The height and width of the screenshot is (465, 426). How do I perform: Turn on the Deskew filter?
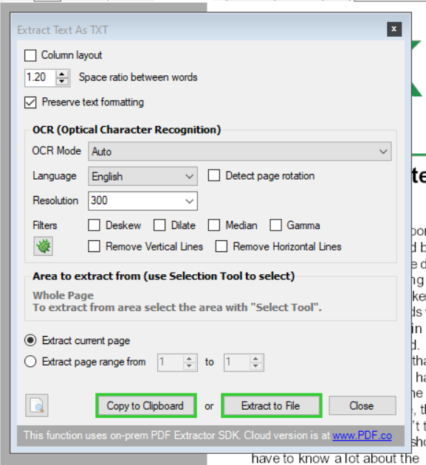click(94, 225)
